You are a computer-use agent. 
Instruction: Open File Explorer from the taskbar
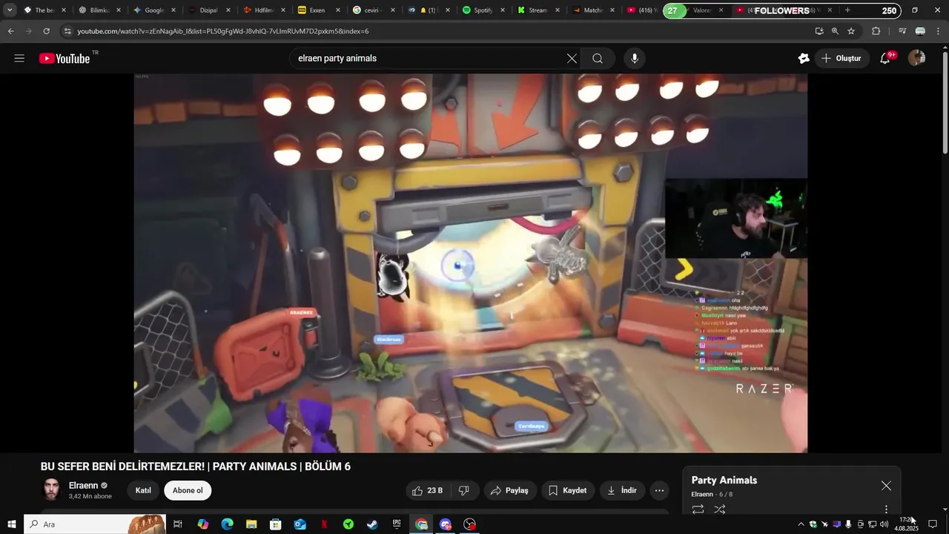[x=251, y=524]
